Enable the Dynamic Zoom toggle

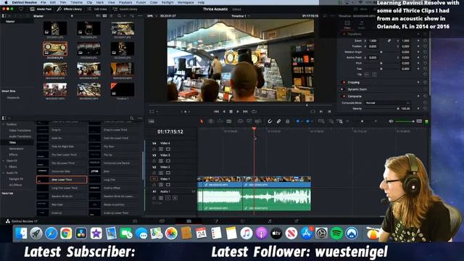click(x=342, y=89)
